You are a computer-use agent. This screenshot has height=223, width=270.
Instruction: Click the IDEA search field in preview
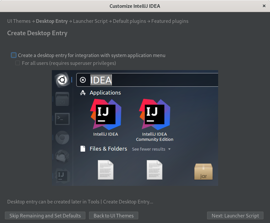coord(147,80)
